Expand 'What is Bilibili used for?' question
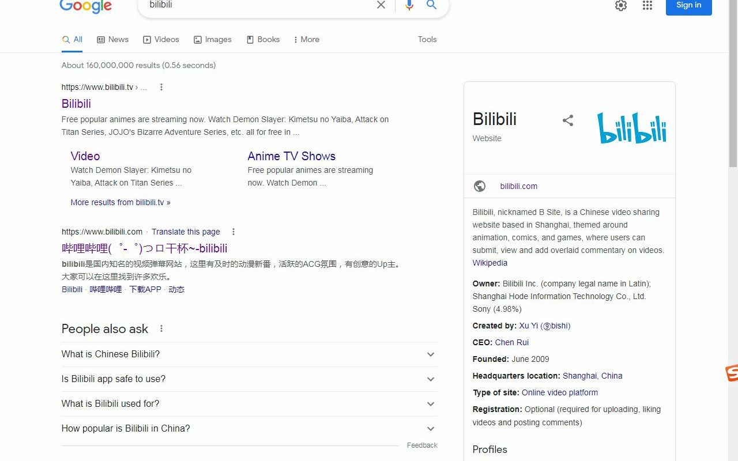Screen dimensions: 738x461 tap(249, 404)
